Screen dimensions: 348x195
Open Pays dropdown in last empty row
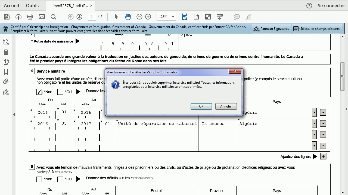click(314, 146)
